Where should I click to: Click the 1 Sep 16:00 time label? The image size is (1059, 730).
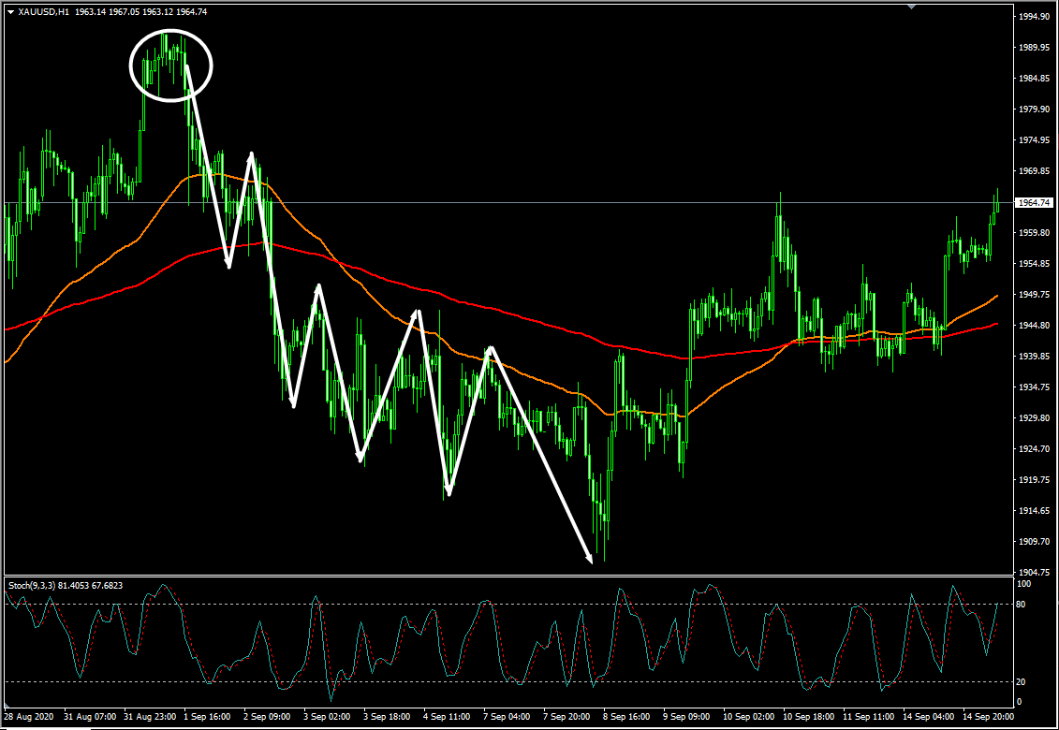pos(209,717)
